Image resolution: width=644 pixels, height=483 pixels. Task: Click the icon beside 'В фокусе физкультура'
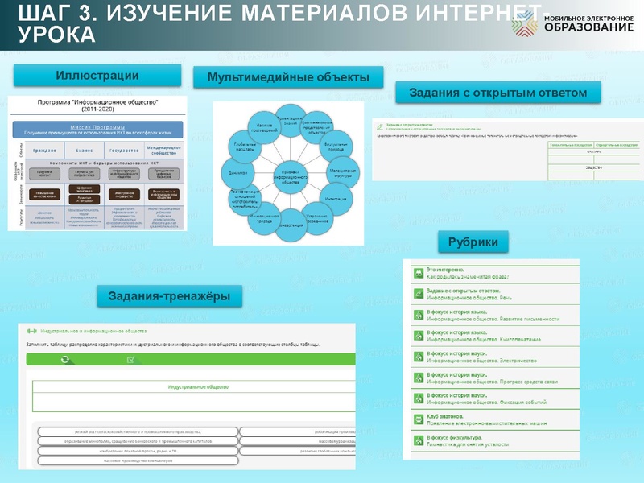pyautogui.click(x=419, y=440)
